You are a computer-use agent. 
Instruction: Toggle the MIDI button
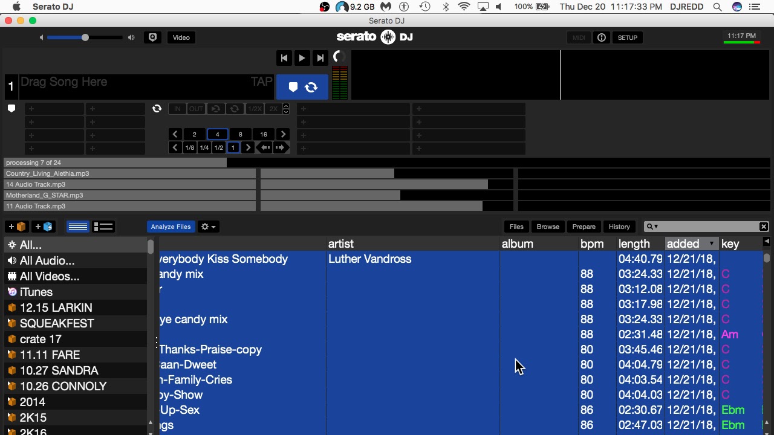[x=579, y=37]
